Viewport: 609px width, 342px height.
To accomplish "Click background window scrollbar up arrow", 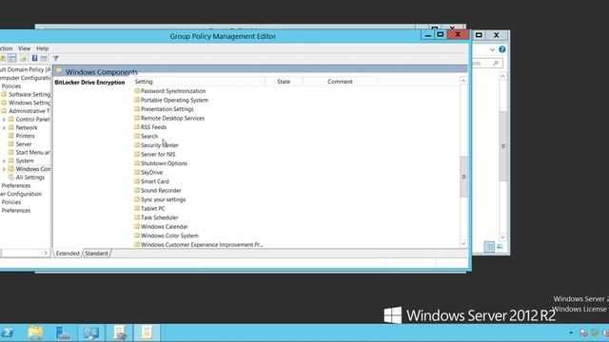I will point(503,76).
